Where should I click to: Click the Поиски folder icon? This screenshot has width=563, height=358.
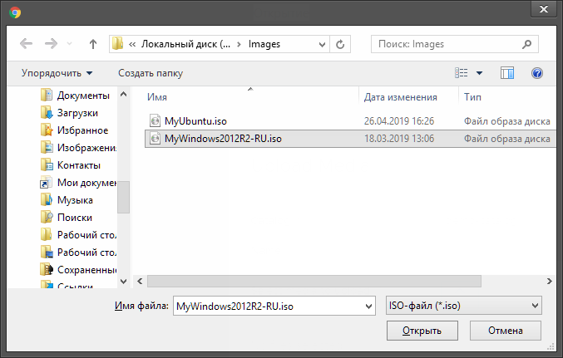[x=47, y=218]
